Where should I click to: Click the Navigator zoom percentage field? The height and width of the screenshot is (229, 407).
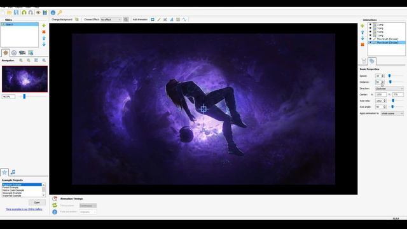click(x=8, y=97)
